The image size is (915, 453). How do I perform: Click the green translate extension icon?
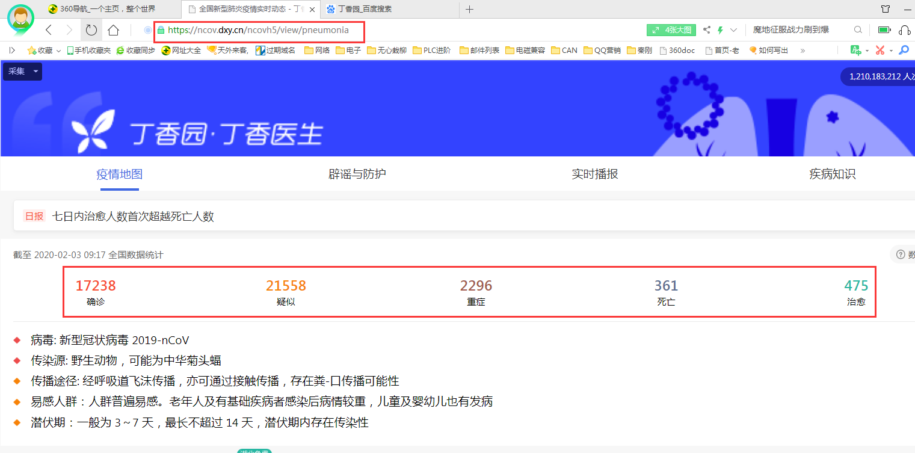pyautogui.click(x=855, y=51)
